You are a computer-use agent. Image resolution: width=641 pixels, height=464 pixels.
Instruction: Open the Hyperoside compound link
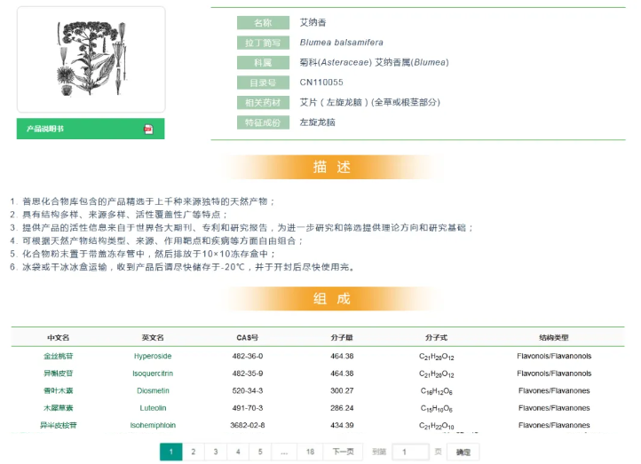click(x=153, y=356)
